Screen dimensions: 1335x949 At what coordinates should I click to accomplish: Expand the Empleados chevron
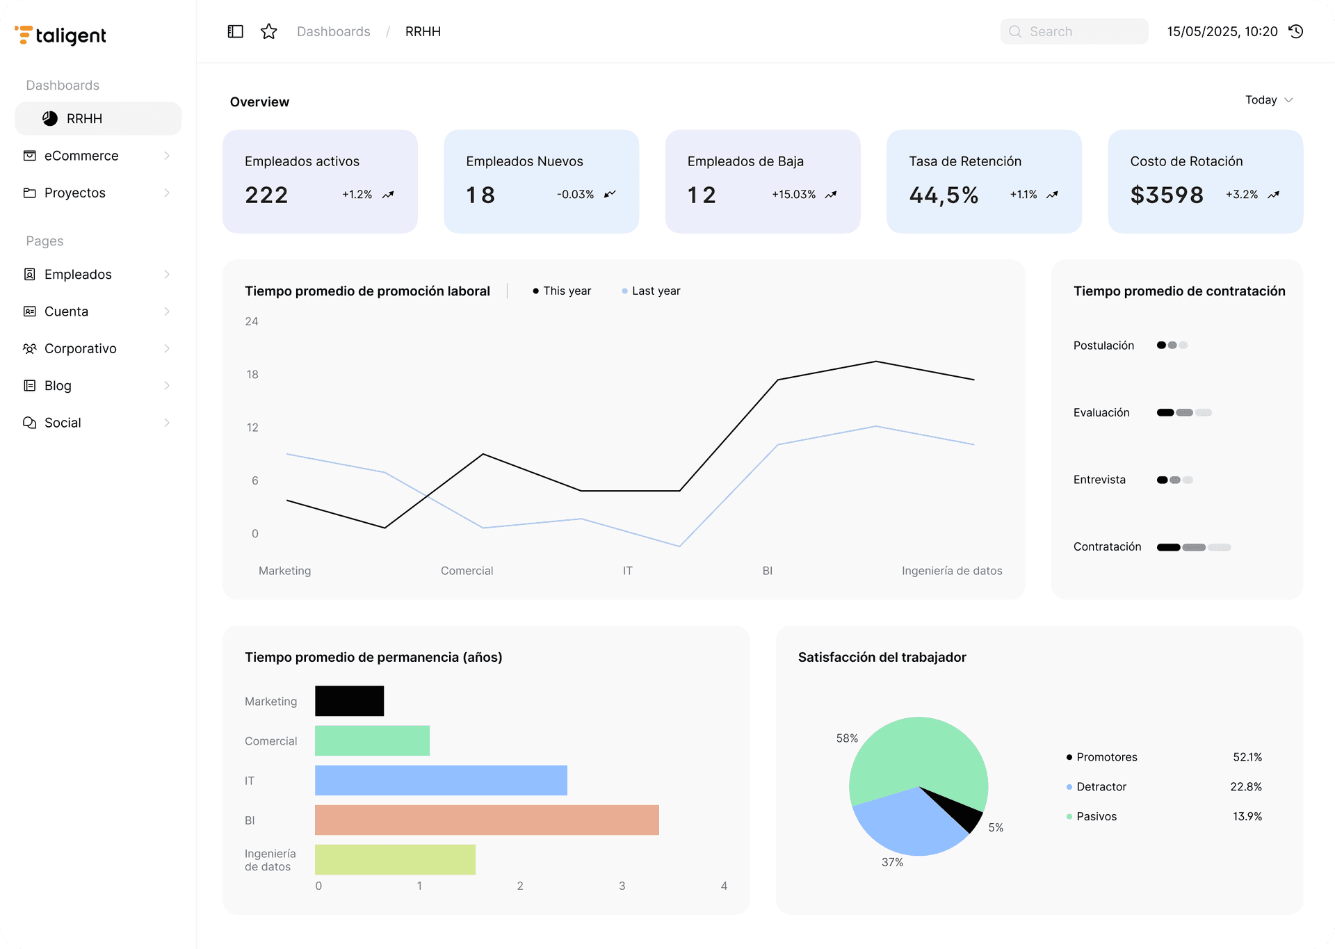click(x=167, y=275)
